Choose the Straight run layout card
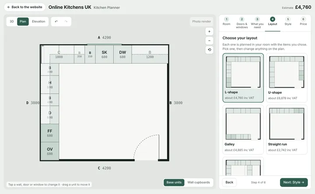The image size is (315, 194). 287,130
